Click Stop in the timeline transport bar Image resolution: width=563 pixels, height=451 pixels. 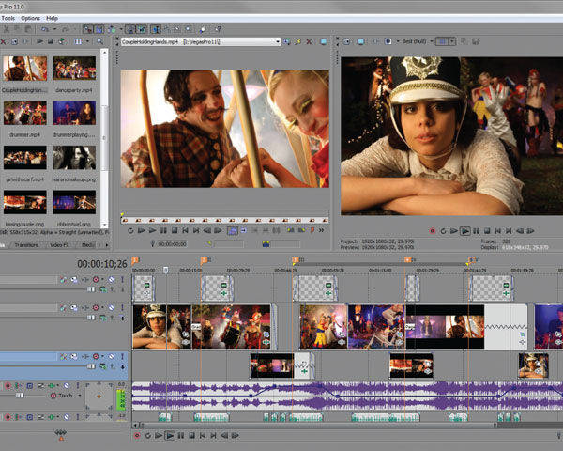(194, 435)
